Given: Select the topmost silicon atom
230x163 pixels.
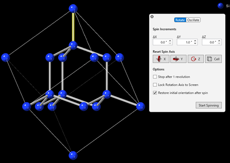Looking at the screenshot, I should click(73, 9).
